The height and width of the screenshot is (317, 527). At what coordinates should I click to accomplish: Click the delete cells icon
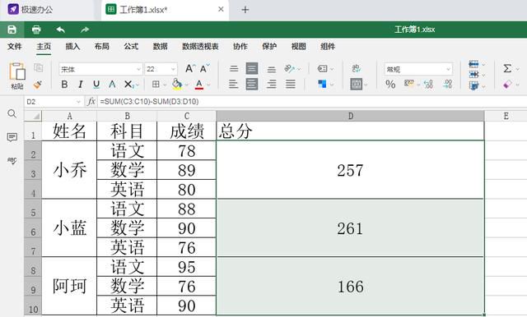click(x=473, y=75)
